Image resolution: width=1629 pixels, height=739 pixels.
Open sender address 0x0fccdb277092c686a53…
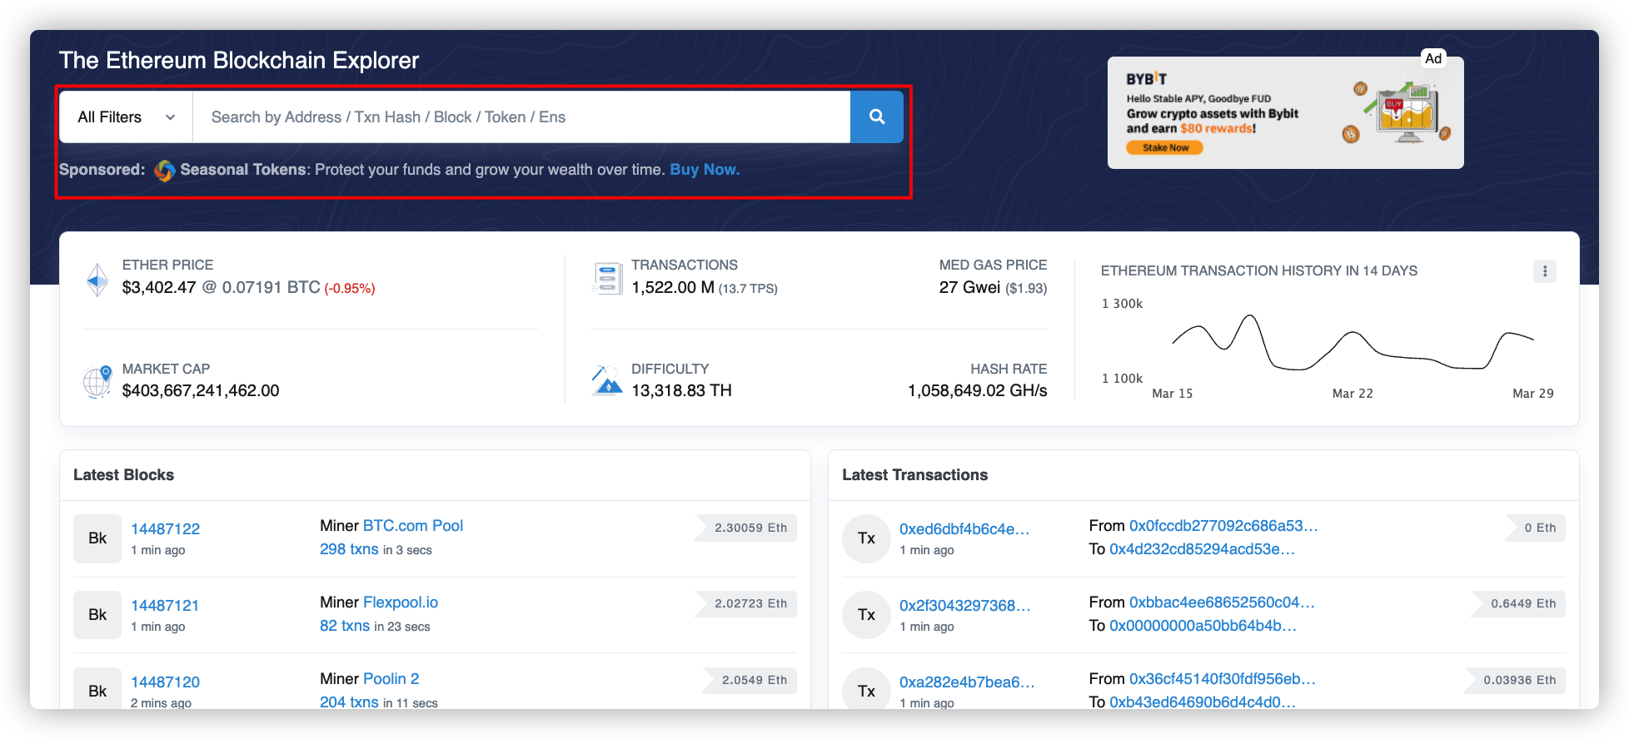point(1223,525)
